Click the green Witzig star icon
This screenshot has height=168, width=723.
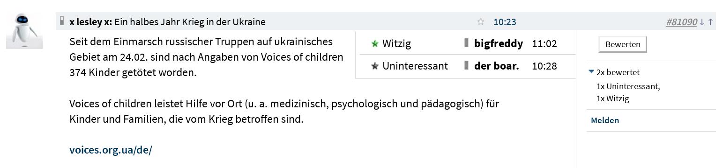(x=374, y=44)
